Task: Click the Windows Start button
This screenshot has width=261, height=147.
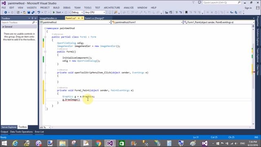Action: [4, 143]
